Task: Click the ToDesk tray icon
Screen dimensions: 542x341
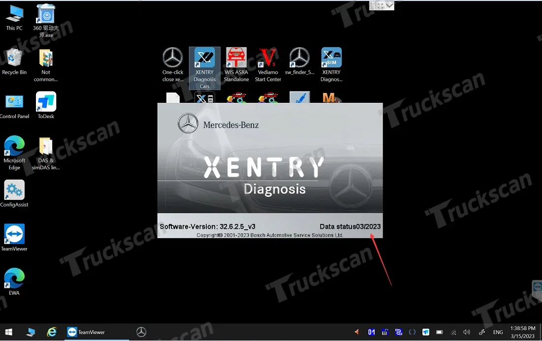Action: [x=426, y=332]
